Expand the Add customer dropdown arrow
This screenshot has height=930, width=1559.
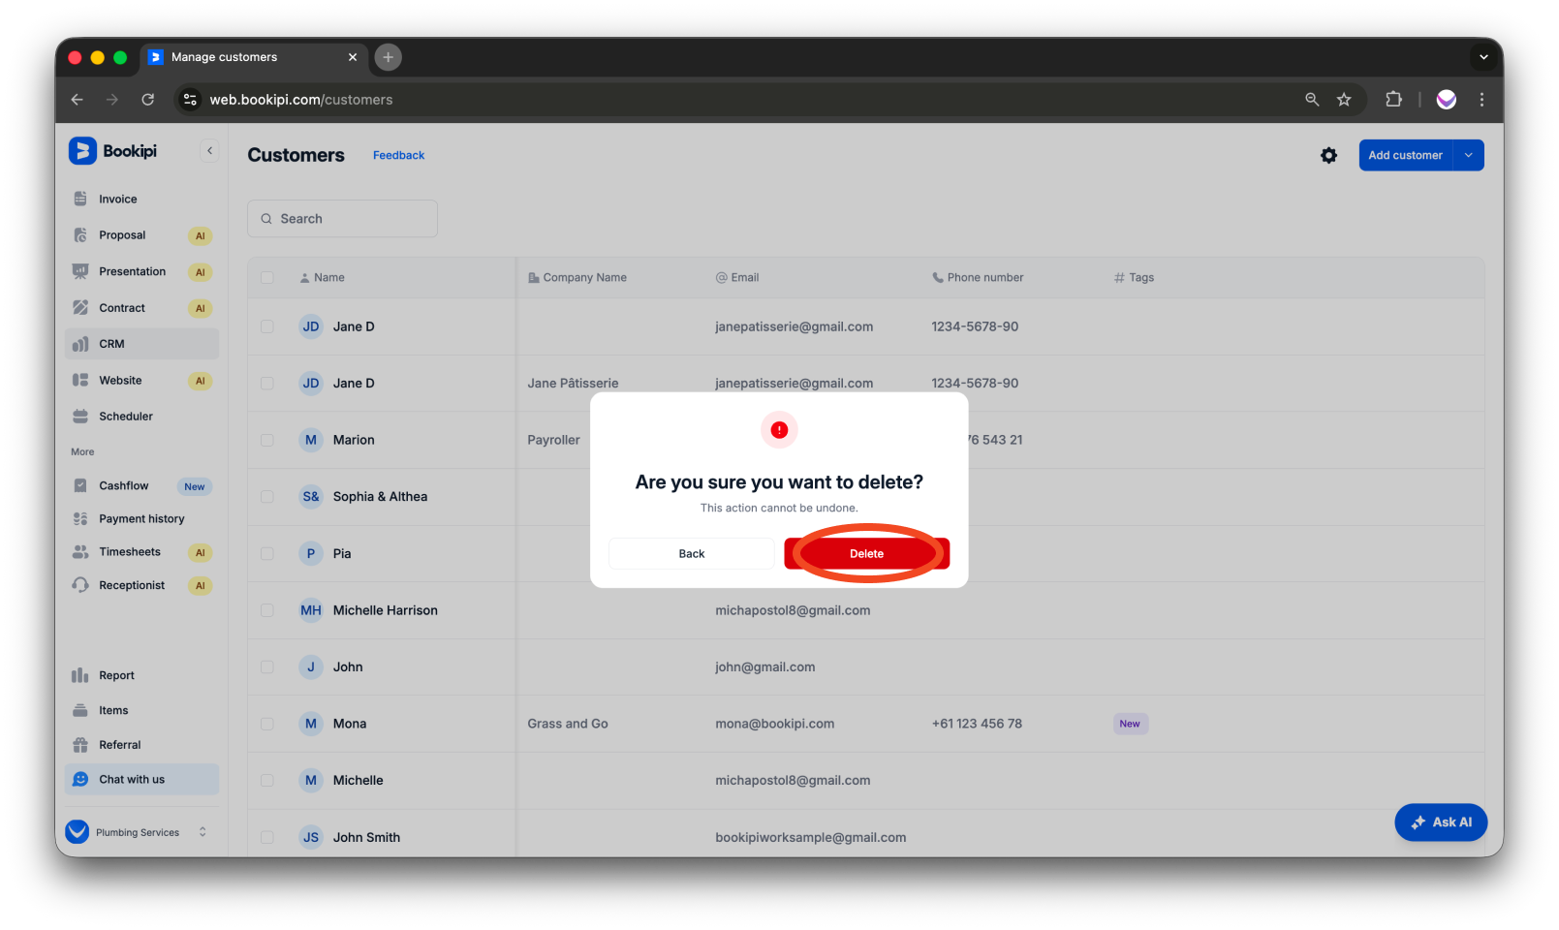(x=1468, y=155)
